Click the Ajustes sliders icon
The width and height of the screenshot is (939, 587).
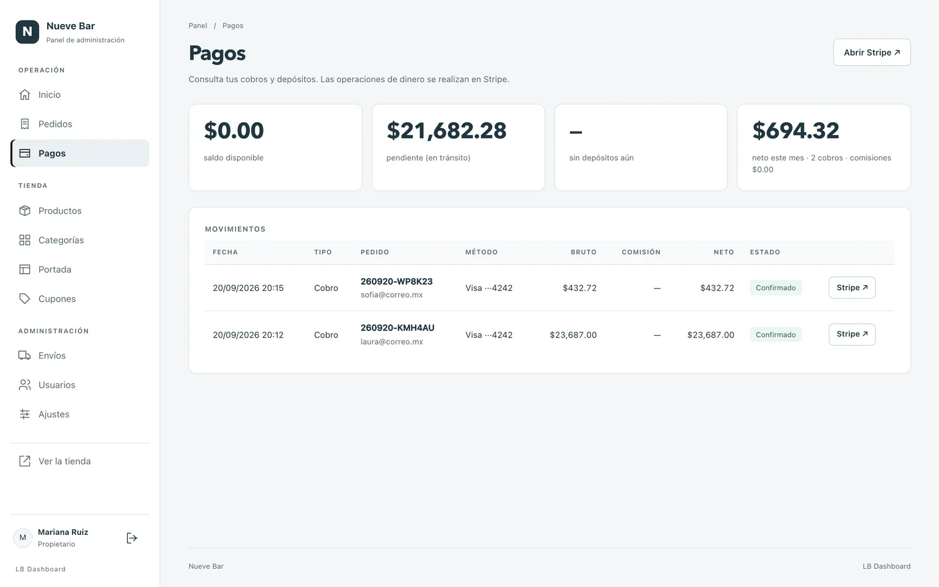pos(25,414)
